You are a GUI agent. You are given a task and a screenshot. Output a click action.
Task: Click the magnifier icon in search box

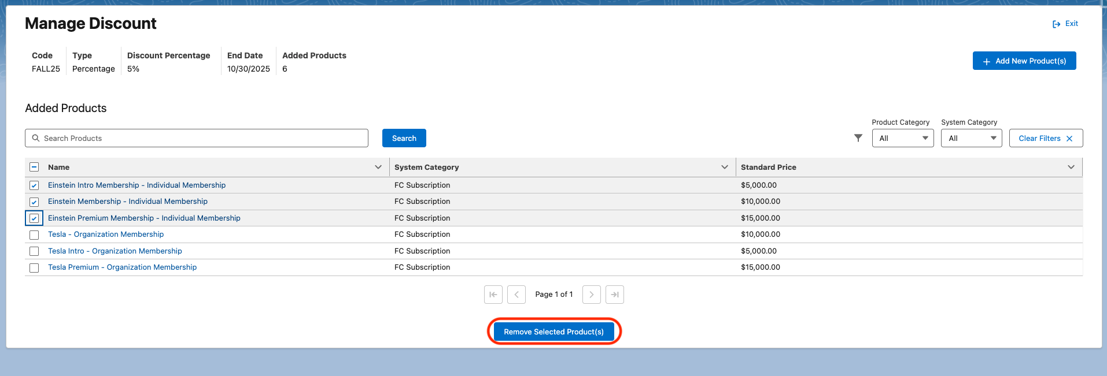[x=36, y=138]
